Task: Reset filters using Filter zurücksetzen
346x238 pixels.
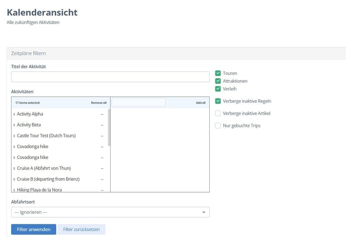Action: [x=81, y=229]
